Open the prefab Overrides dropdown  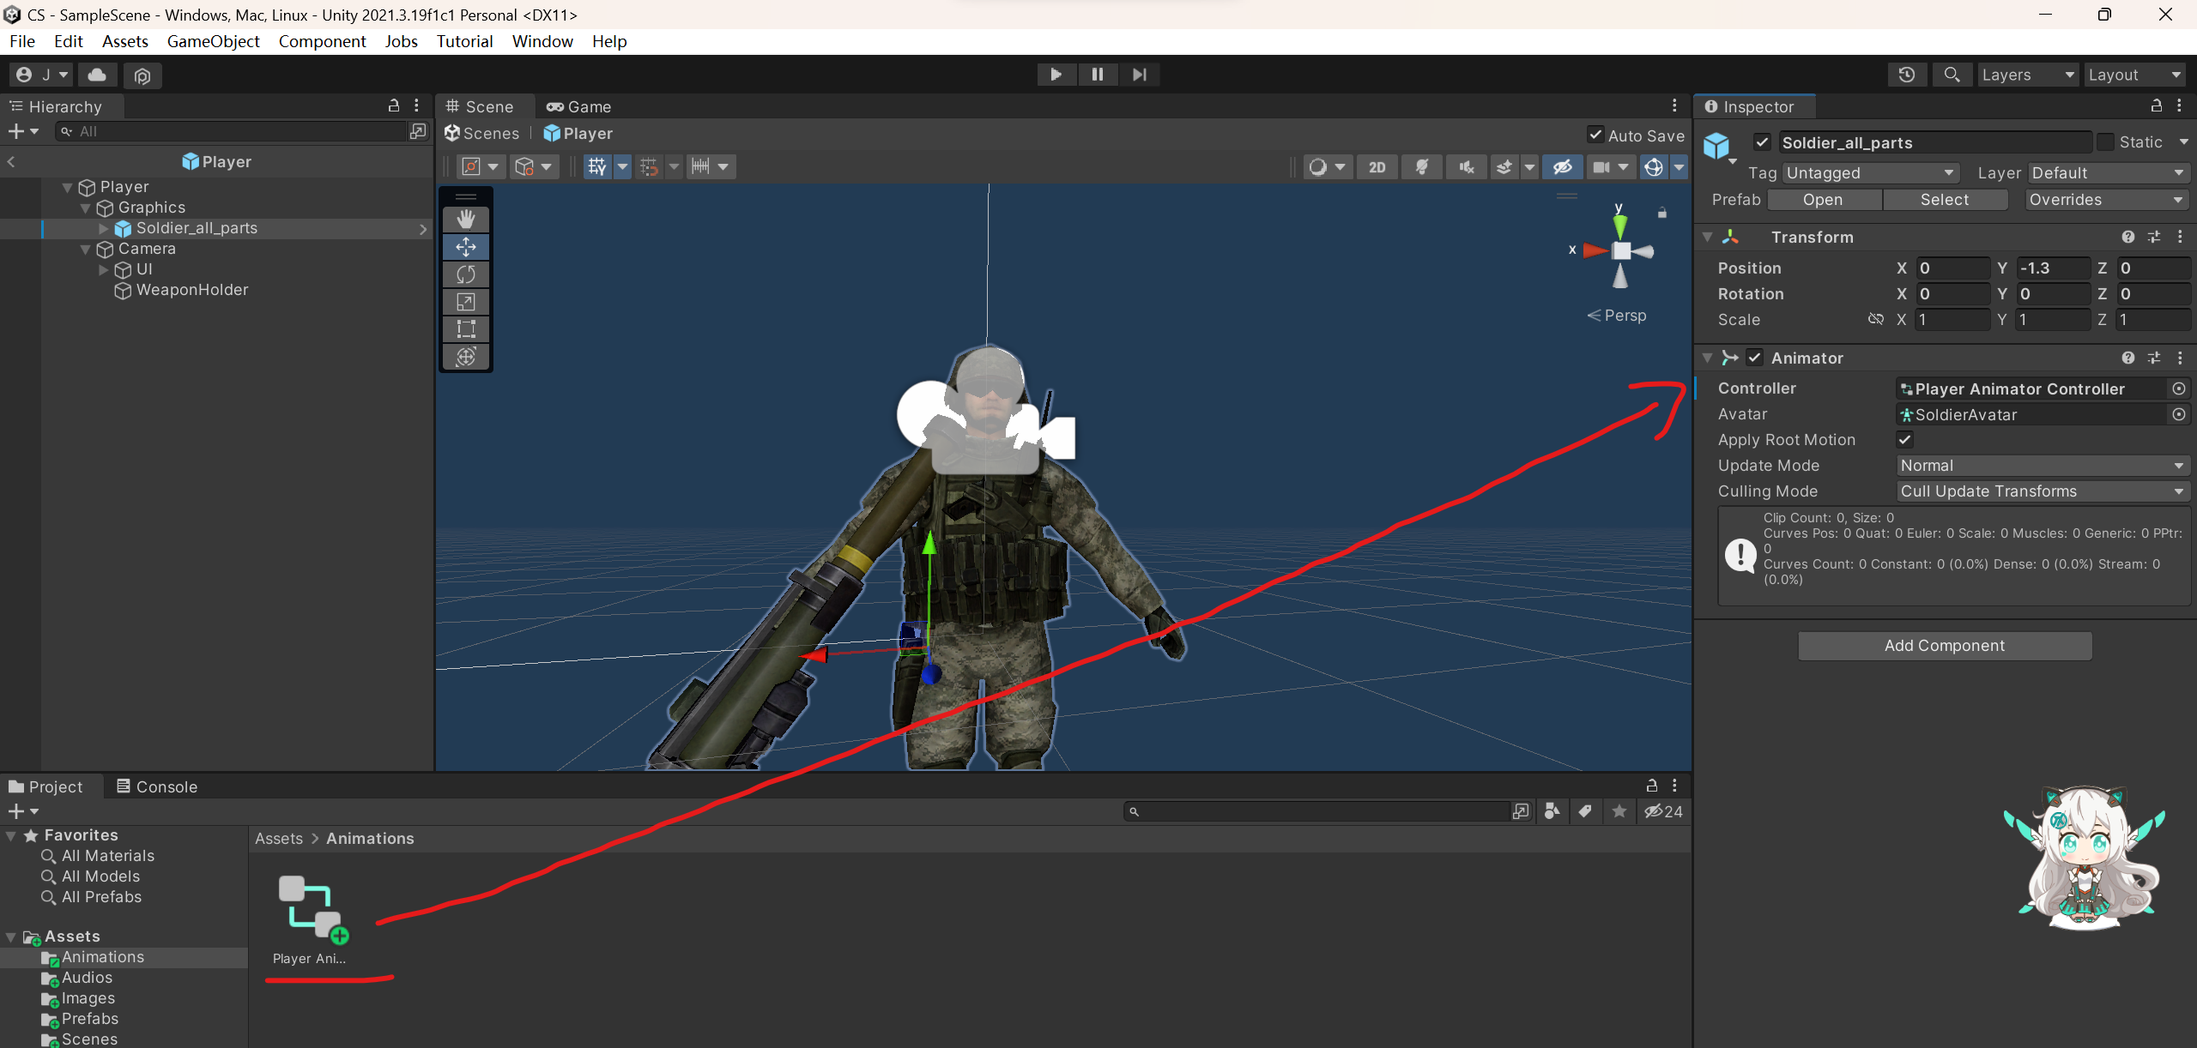point(2107,199)
